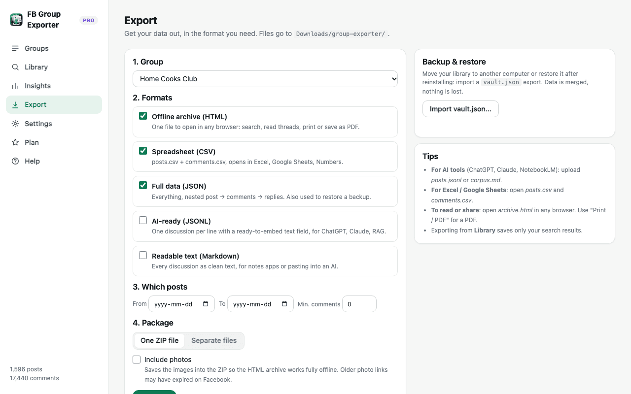Click the vault.json code text in Backup description
The width and height of the screenshot is (631, 394).
pyautogui.click(x=500, y=82)
